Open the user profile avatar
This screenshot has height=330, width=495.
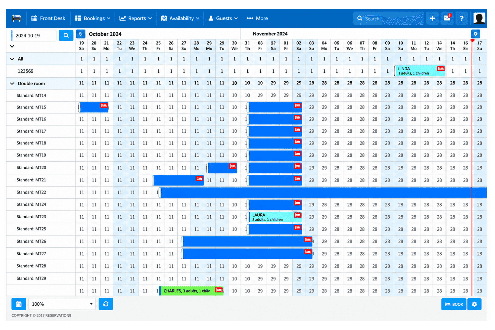(x=479, y=18)
